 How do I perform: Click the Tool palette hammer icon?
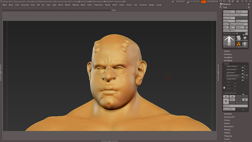(x=221, y=7)
